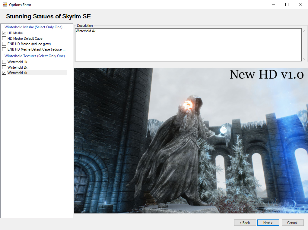Select the Winterhold 2k texture checkbox
308x230 pixels.
[x=4, y=67]
